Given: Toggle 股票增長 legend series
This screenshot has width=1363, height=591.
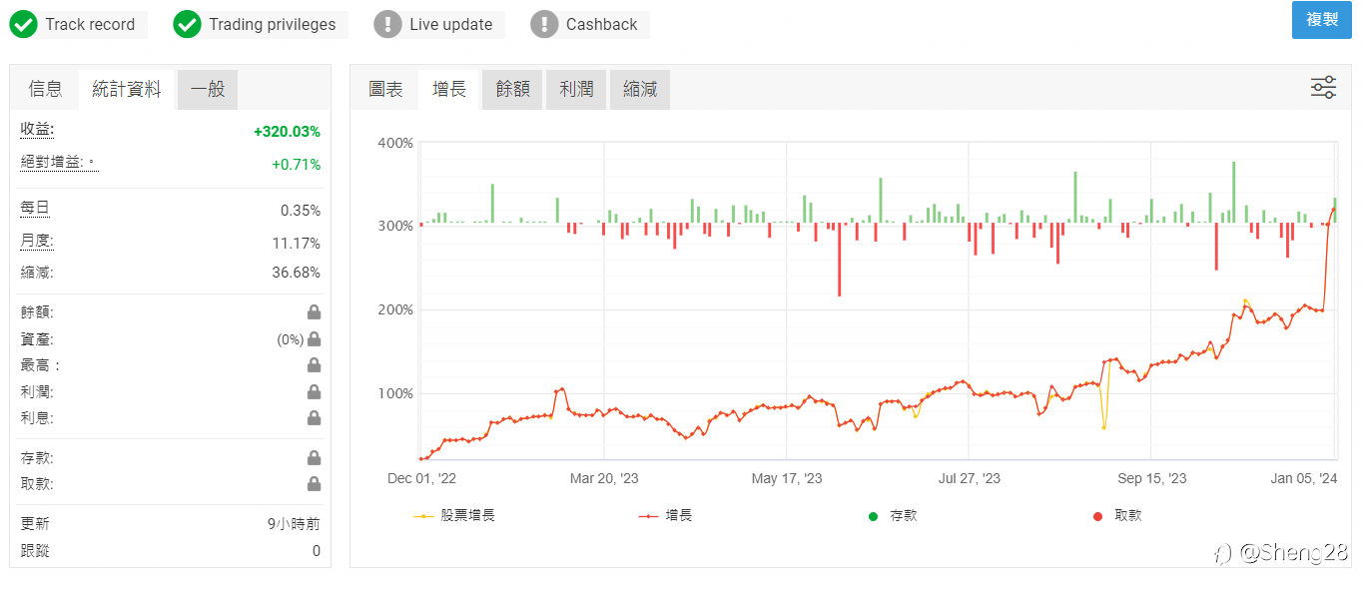Looking at the screenshot, I should [454, 516].
